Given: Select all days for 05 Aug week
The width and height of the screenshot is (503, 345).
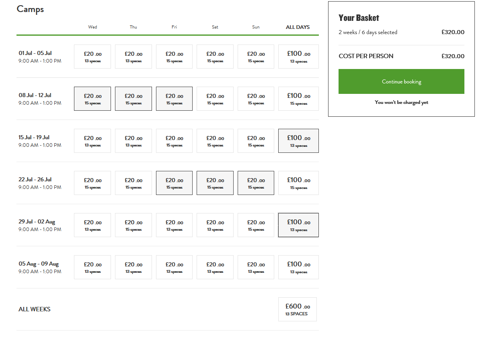Looking at the screenshot, I should (298, 267).
